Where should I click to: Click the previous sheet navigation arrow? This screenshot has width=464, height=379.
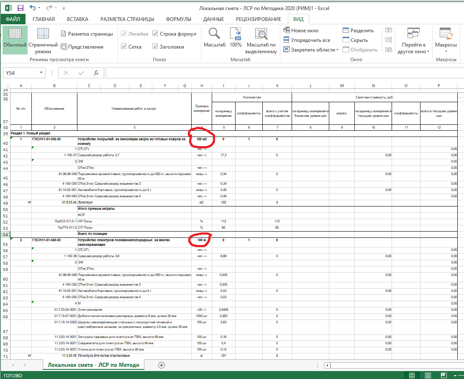pos(13,365)
